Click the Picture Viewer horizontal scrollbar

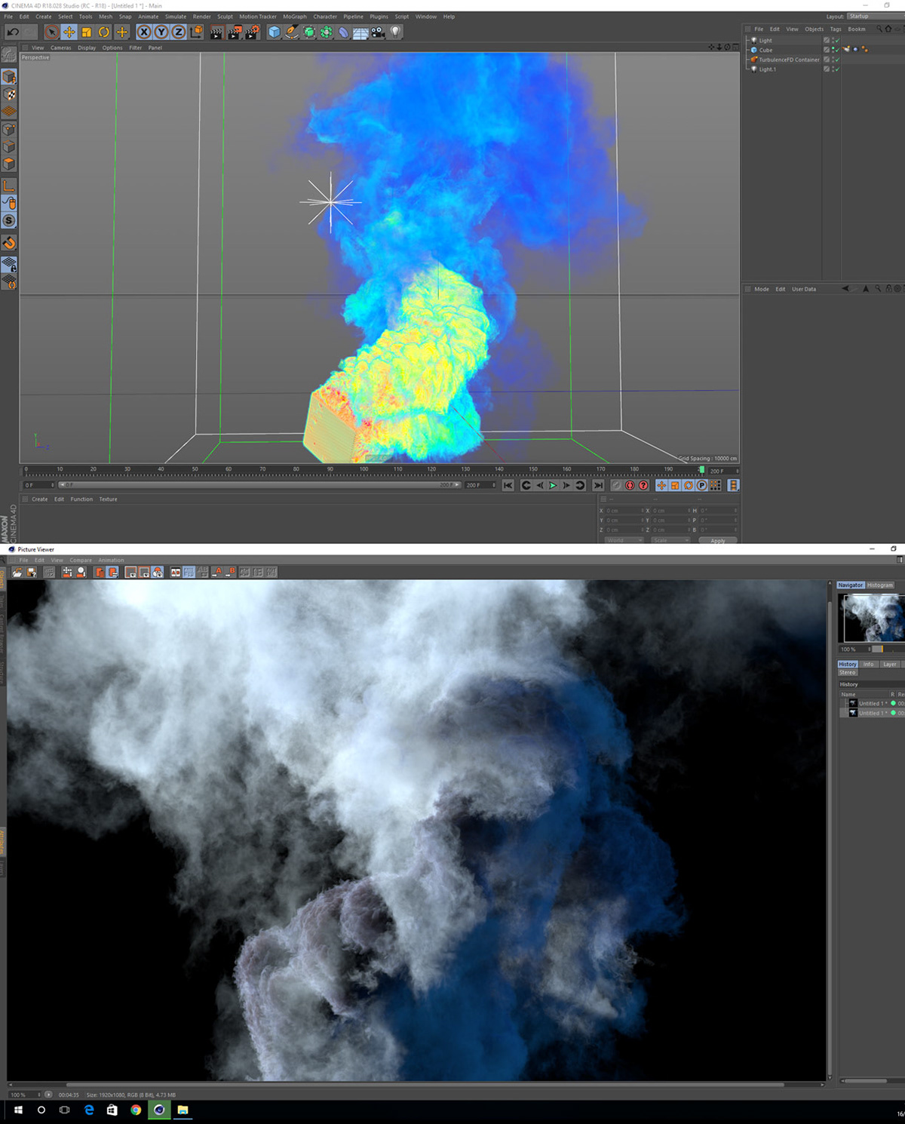point(425,1085)
